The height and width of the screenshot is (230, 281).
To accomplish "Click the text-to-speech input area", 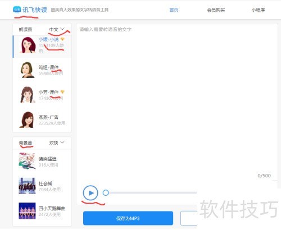I will click(177, 101).
